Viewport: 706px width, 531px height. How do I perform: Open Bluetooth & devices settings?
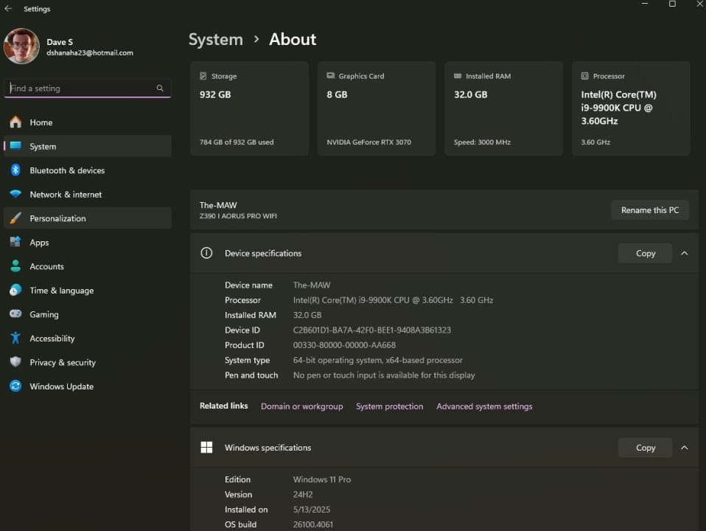coord(68,170)
